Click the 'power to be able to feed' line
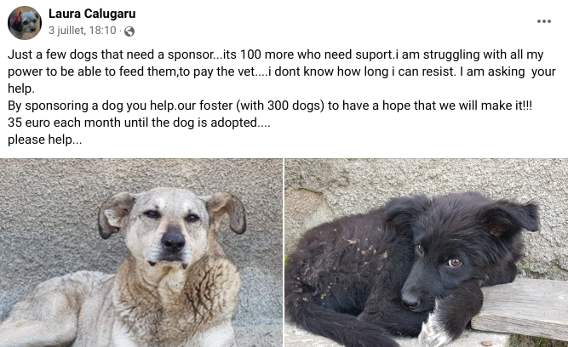This screenshot has height=347, width=568. click(282, 71)
